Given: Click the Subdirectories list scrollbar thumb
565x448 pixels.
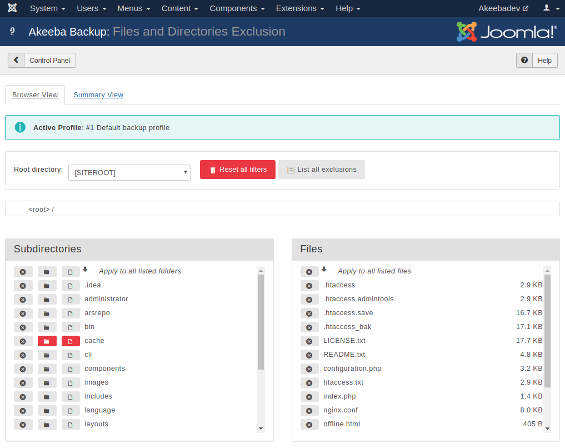Looking at the screenshot, I should pyautogui.click(x=261, y=322).
